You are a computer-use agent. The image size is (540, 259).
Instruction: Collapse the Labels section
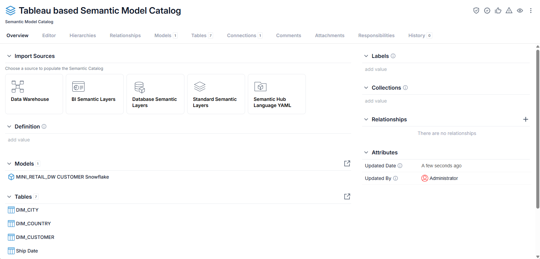pyautogui.click(x=366, y=56)
